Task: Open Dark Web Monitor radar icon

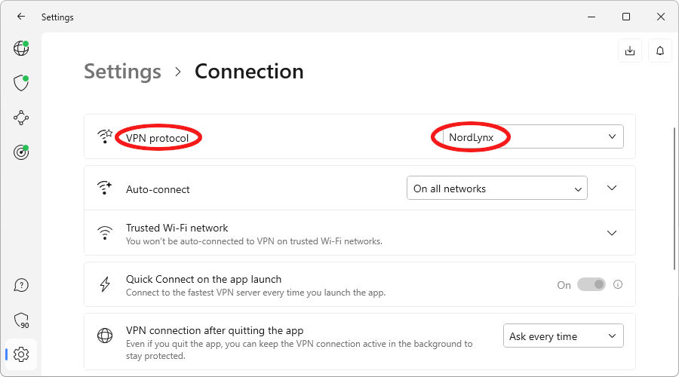Action: click(x=21, y=152)
